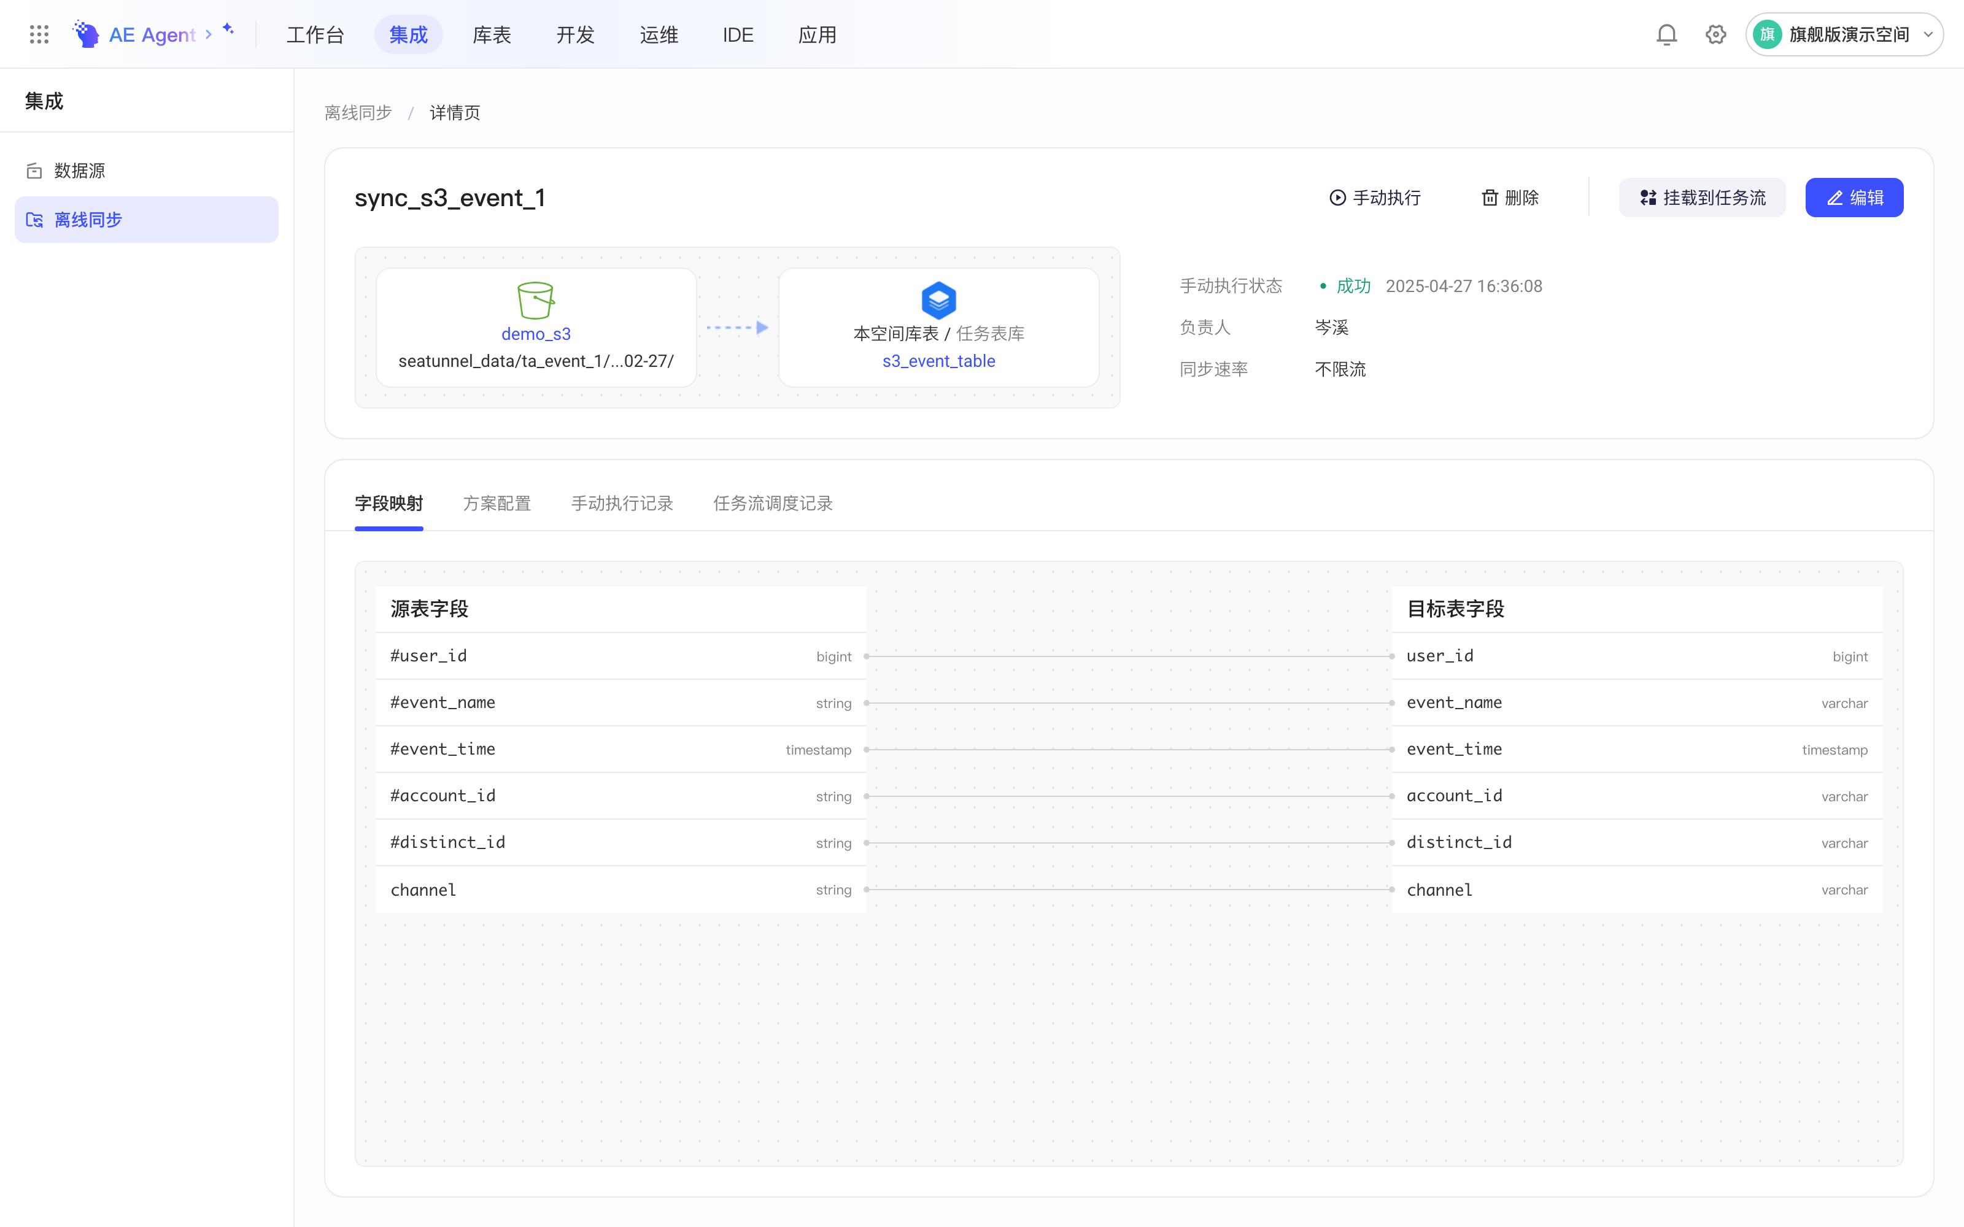Screen dimensions: 1964x1227
Task: Click the #event_name source field
Action: click(621, 703)
